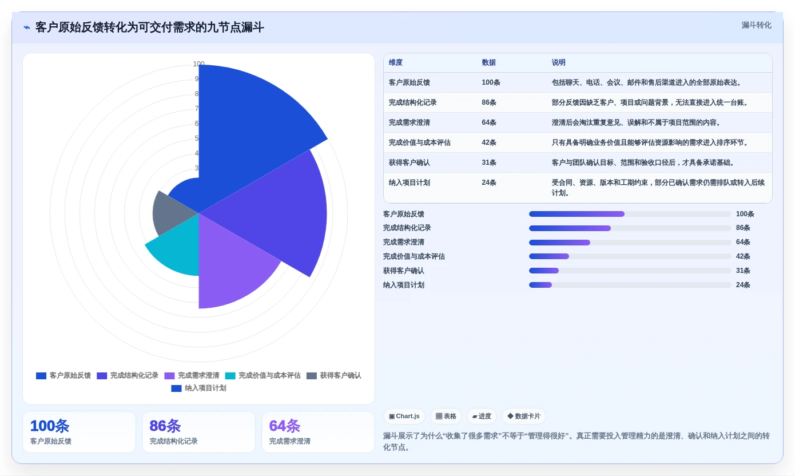The image size is (795, 476).
Task: Click the Chart.js chip
Action: tap(404, 416)
